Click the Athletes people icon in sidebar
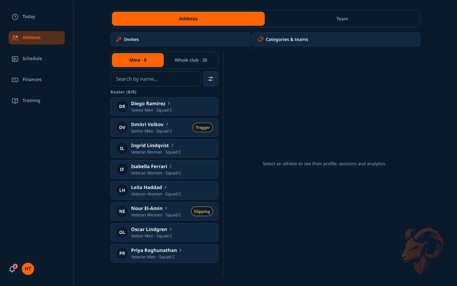 coord(15,38)
